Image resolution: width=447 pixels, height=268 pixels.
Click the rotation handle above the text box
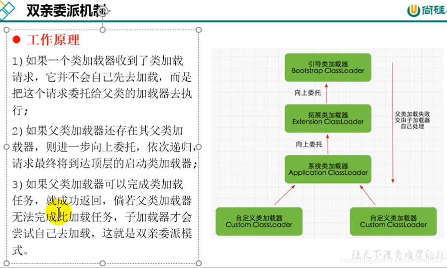point(103,12)
